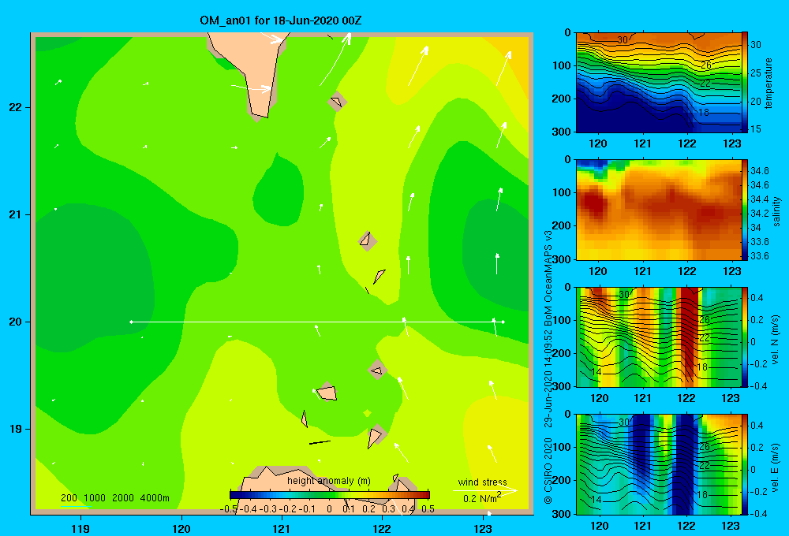Click the white transect line along 20N

317,322
